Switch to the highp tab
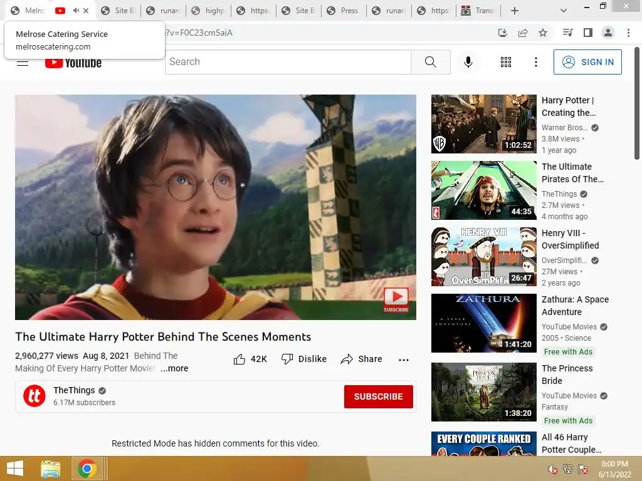The width and height of the screenshot is (642, 481). point(209,11)
